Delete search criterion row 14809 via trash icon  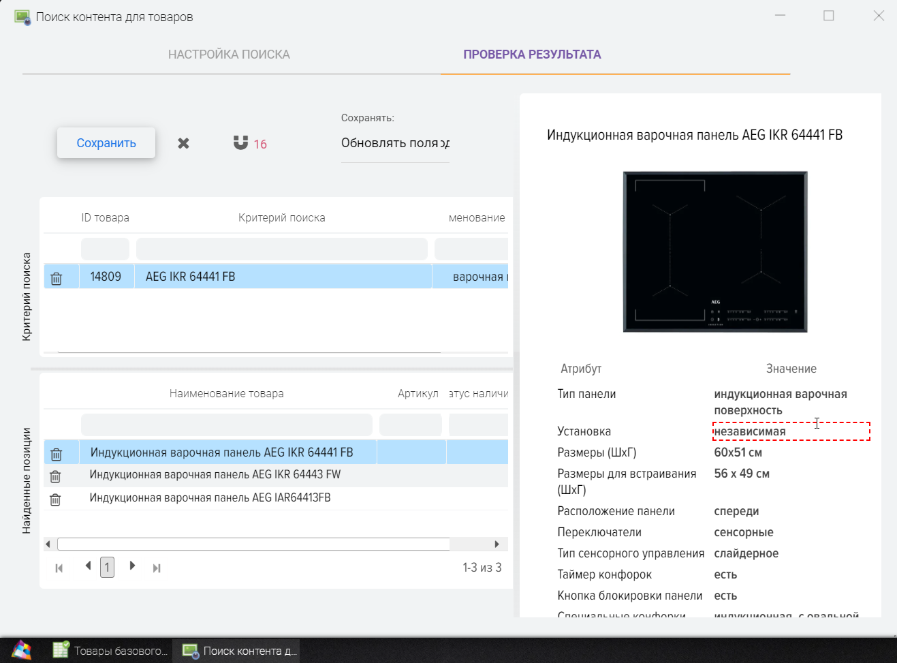[57, 278]
